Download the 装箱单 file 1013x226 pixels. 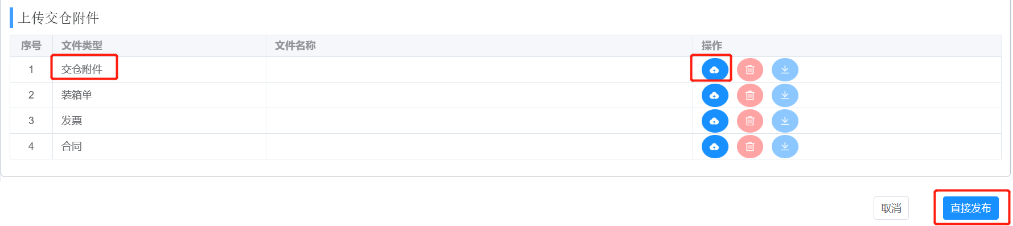click(785, 95)
